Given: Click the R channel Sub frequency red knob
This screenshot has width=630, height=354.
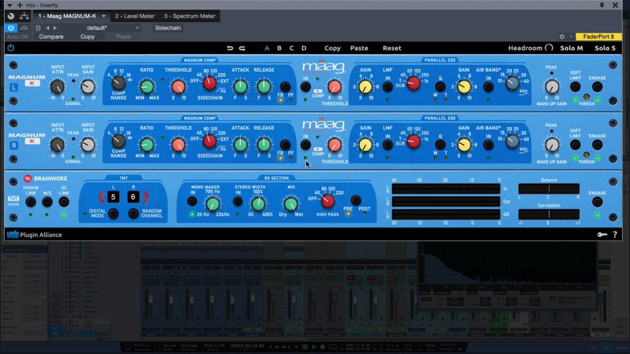Looking at the screenshot, I should [x=413, y=141].
